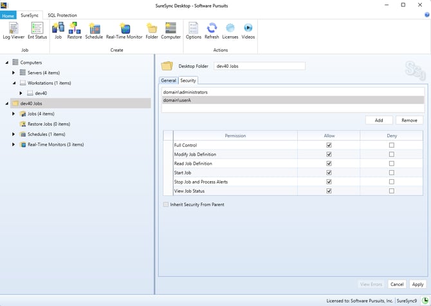Select domain\administrators in user list

pos(293,92)
